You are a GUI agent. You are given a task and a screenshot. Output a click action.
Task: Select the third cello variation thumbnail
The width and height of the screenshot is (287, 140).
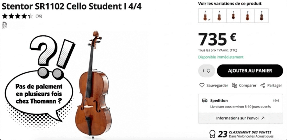pyautogui.click(x=233, y=15)
